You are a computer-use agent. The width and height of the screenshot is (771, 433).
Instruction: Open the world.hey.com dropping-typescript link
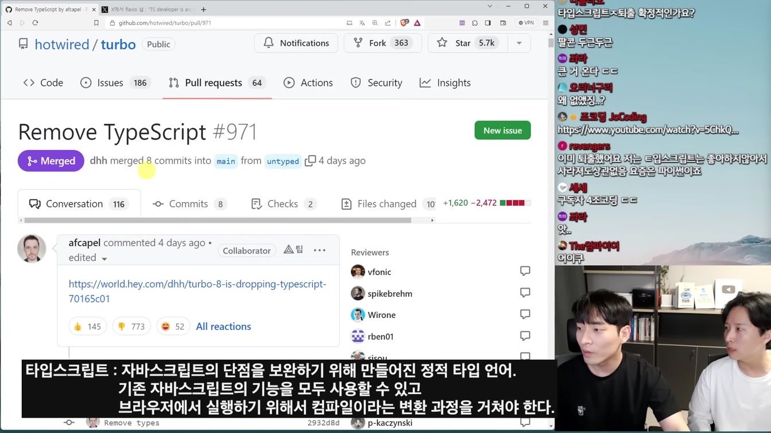[x=197, y=292]
